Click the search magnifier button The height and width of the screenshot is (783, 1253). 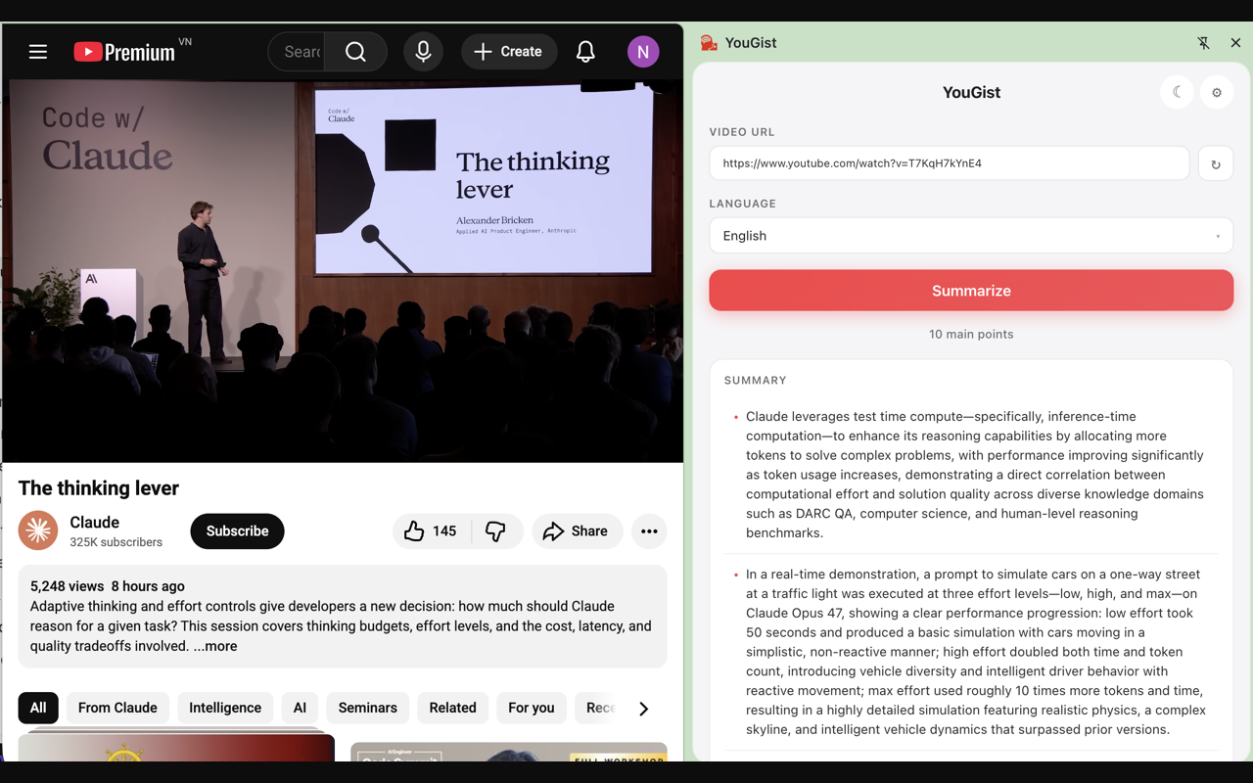click(355, 52)
